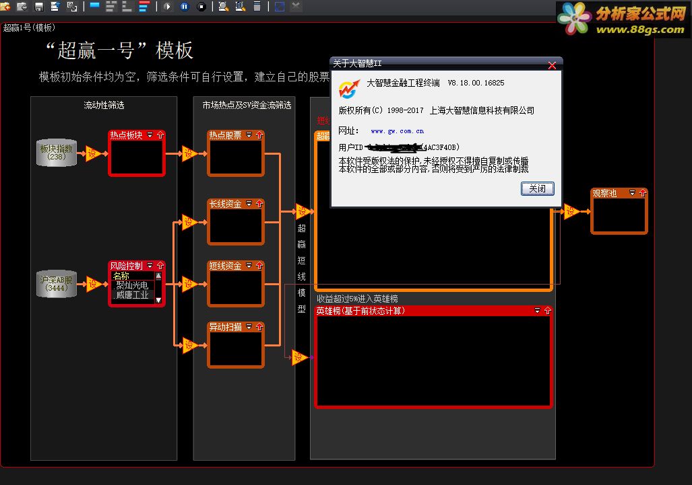This screenshot has height=485, width=692.
Task: Click the 设 arrow leading into 热点股票
Action: tap(190, 153)
